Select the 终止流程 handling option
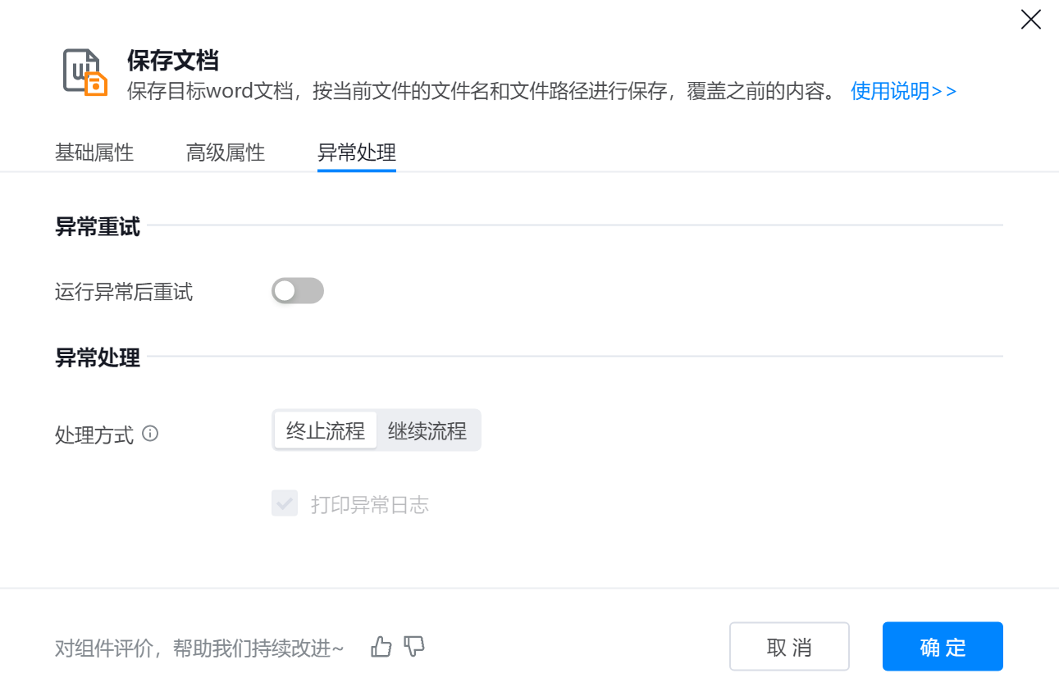The height and width of the screenshot is (696, 1059). 325,430
